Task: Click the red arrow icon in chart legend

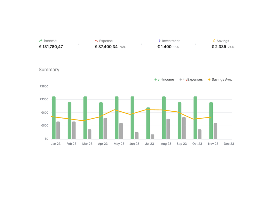Action: 185,80
